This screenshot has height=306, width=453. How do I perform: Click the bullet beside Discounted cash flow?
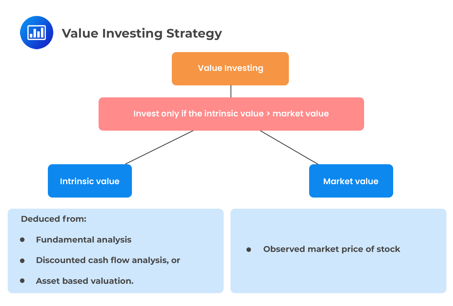[x=22, y=260]
